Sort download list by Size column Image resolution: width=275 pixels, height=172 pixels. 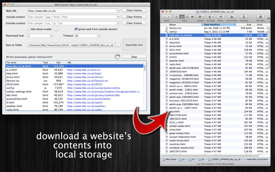coord(58,63)
